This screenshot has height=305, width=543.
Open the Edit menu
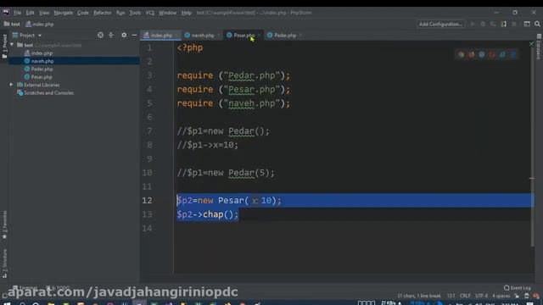click(x=31, y=13)
